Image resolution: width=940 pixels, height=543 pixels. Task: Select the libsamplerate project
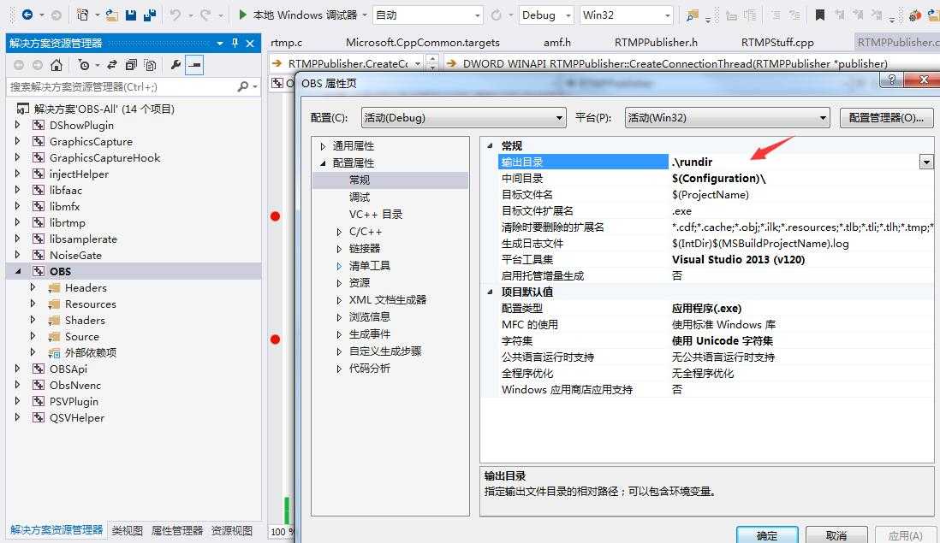pyautogui.click(x=83, y=239)
